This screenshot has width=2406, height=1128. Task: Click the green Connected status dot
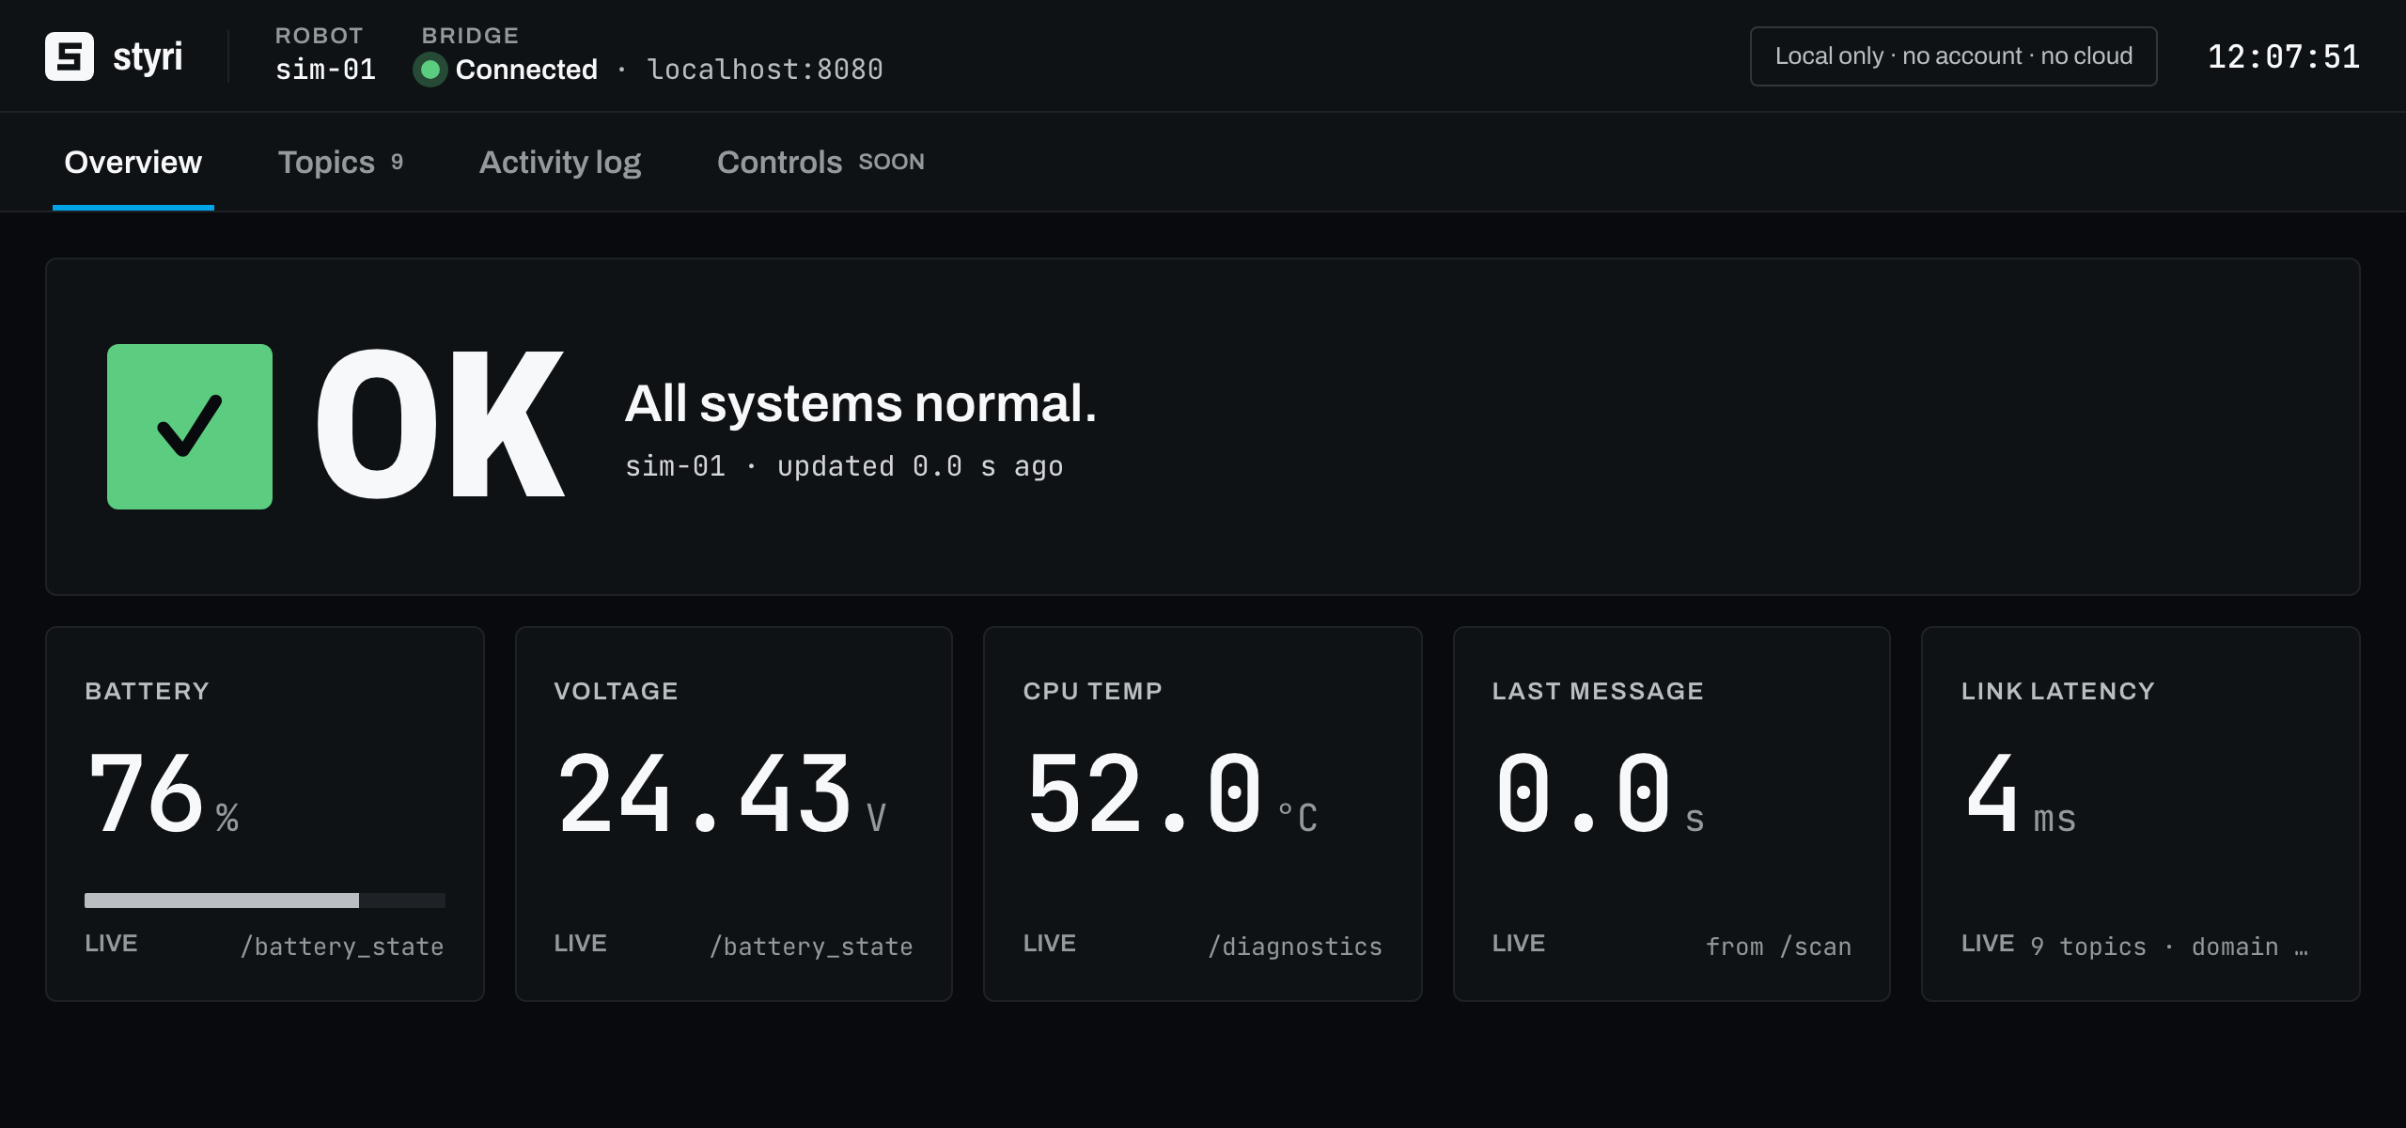tap(430, 70)
